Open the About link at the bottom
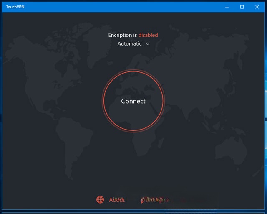Screen dimensions: 267x214 tap(117, 200)
